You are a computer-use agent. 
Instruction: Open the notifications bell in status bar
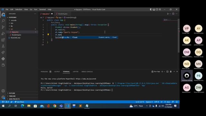(177, 102)
